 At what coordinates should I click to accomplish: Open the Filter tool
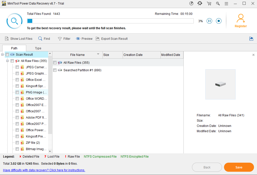pyautogui.click(x=64, y=39)
